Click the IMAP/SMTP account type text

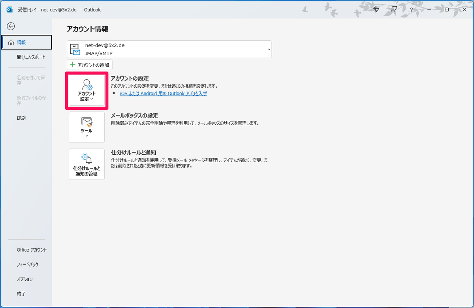coord(99,53)
